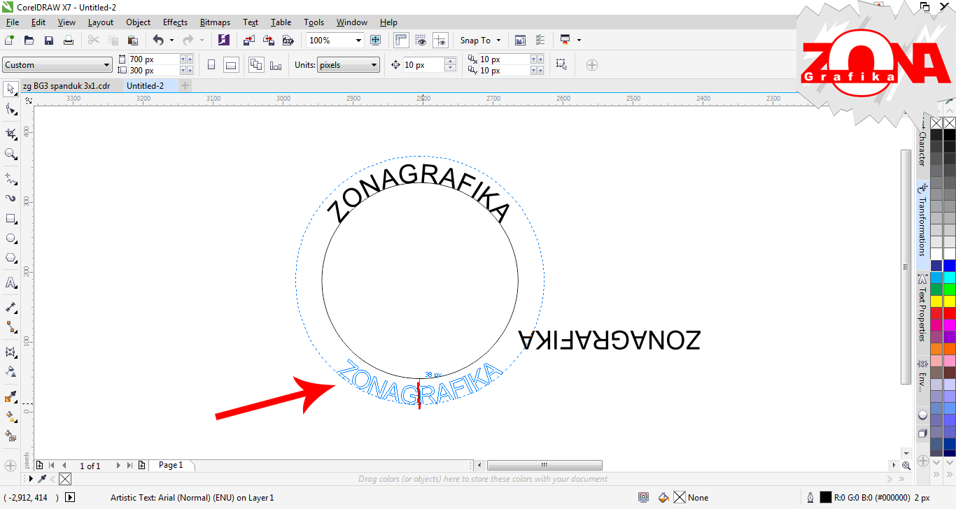Toggle Show Rulers button
This screenshot has height=509, width=956.
tap(401, 41)
